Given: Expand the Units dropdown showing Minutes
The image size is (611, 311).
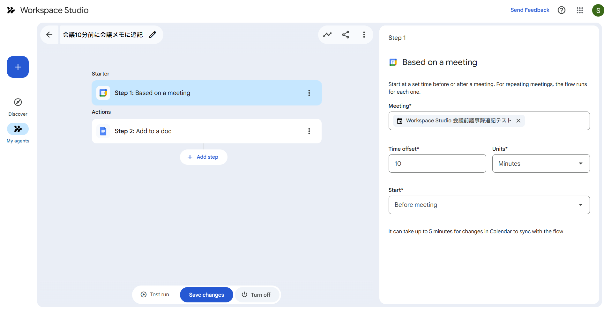Looking at the screenshot, I should 541,163.
